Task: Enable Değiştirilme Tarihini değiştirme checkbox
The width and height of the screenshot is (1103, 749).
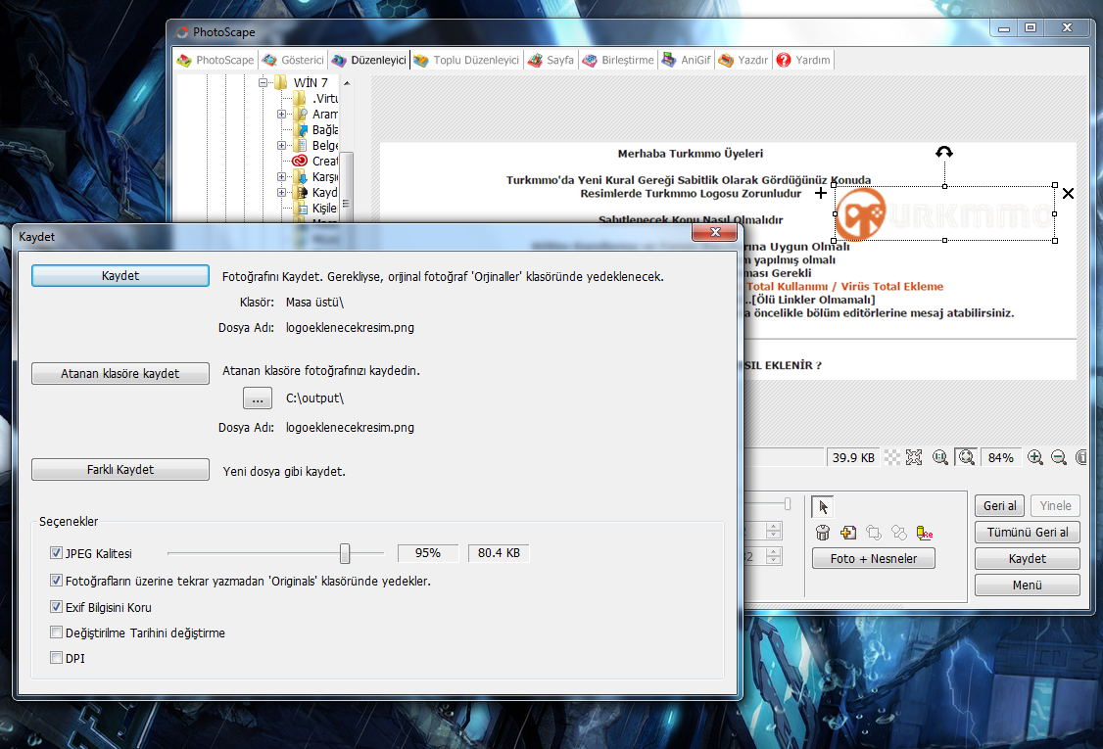Action: (x=56, y=632)
